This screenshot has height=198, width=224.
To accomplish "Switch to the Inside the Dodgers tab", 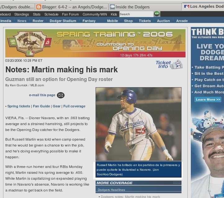I will pos(133,7).
